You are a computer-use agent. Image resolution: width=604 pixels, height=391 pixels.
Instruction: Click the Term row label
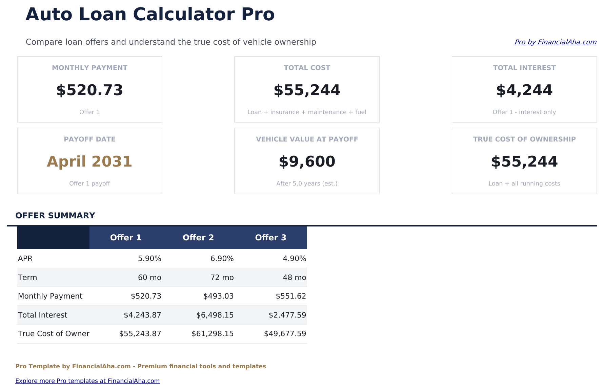coord(28,277)
